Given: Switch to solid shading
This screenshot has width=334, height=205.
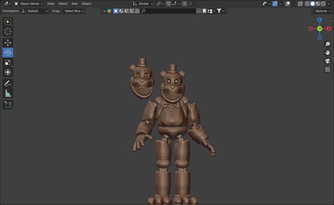Looking at the screenshot, I should [x=312, y=4].
